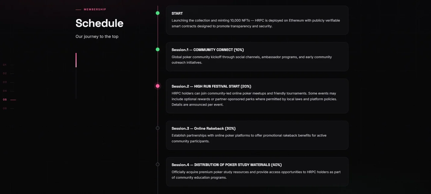Click the Schedule heading

[x=99, y=23]
